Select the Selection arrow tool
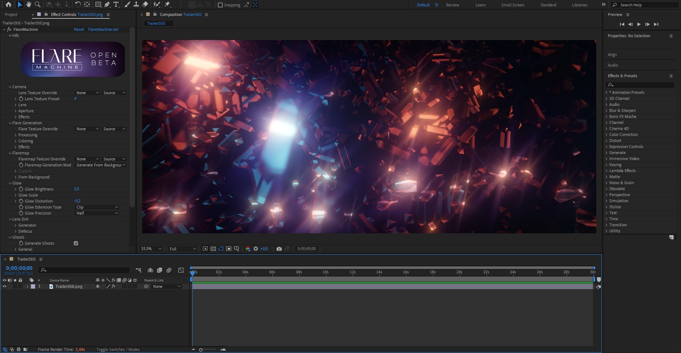681x353 pixels. tap(20, 5)
